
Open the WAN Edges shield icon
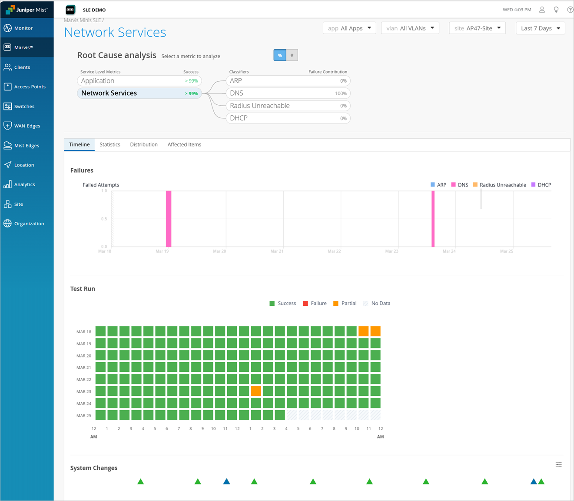pos(7,126)
